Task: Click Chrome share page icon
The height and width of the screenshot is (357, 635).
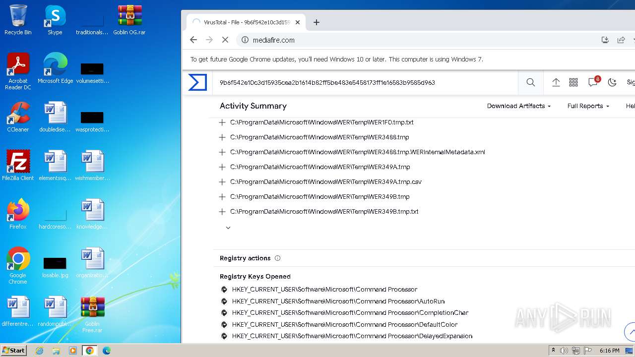Action: click(x=621, y=40)
